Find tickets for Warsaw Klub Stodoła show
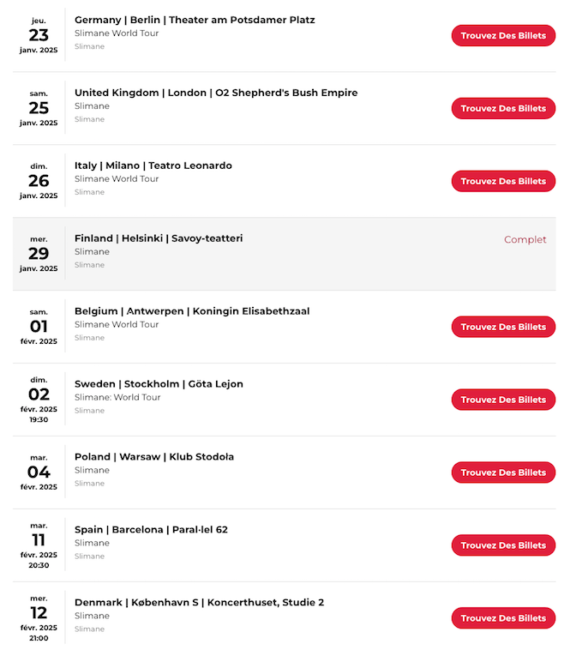 point(503,472)
